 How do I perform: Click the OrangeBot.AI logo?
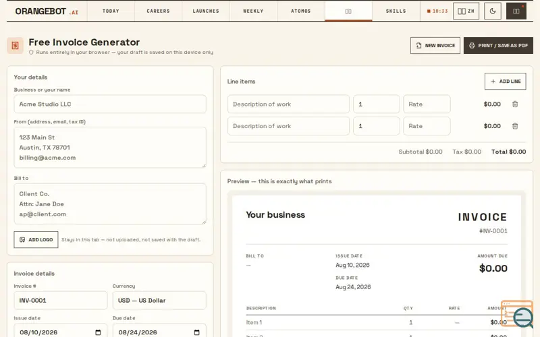click(x=47, y=11)
